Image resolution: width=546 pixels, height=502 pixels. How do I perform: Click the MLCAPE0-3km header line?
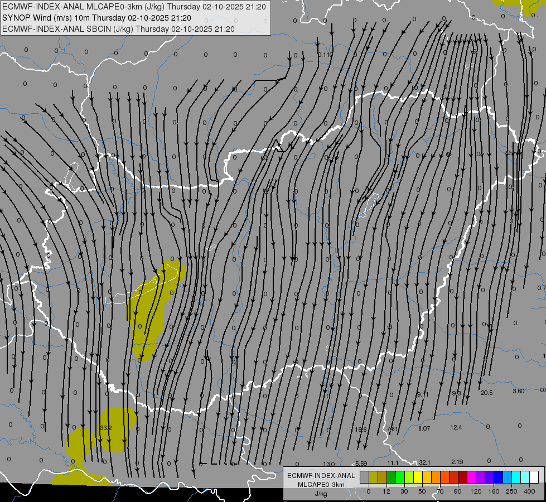(134, 7)
